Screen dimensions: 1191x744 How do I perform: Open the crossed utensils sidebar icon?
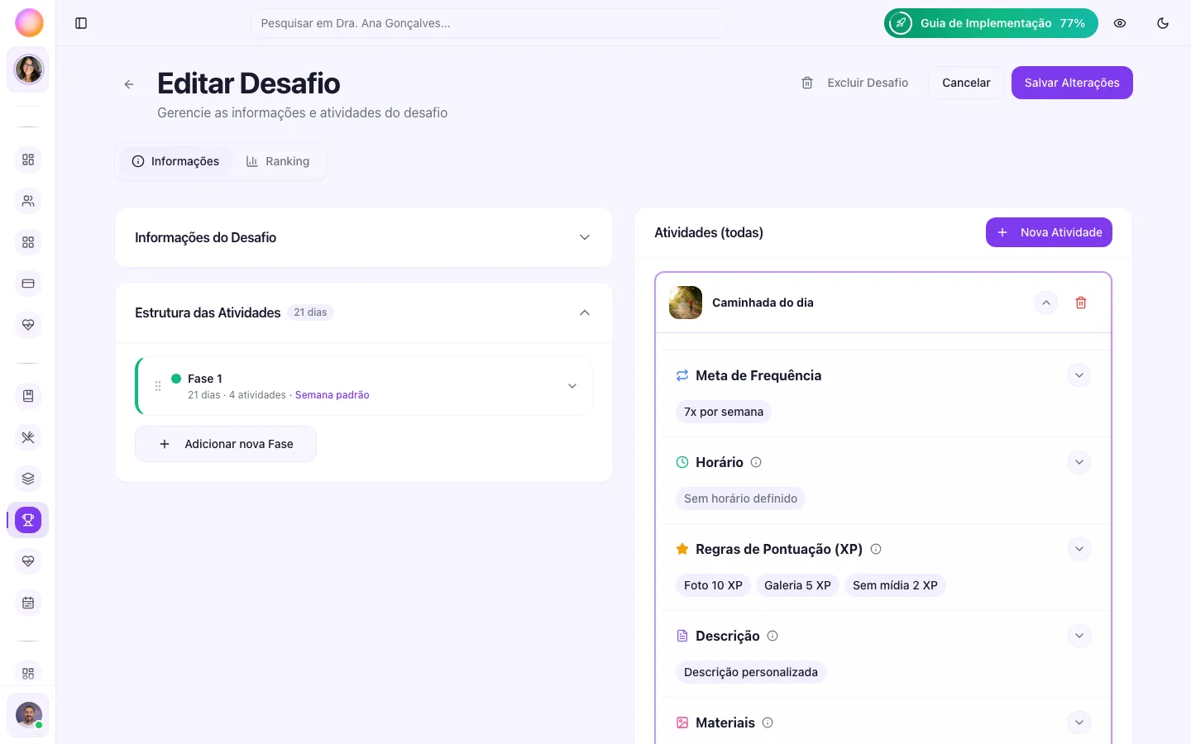pyautogui.click(x=28, y=437)
